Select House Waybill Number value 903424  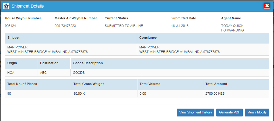click(11, 26)
